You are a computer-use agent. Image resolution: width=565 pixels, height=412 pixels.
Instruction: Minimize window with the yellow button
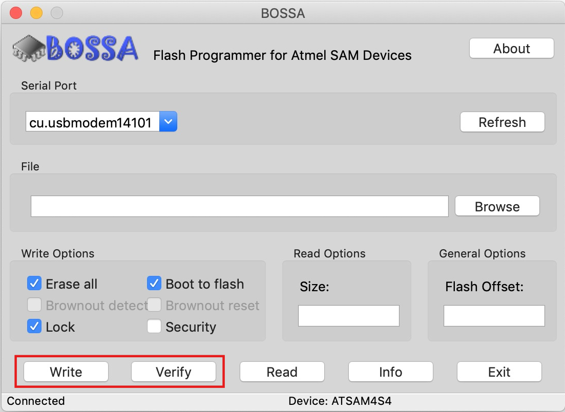tap(36, 13)
